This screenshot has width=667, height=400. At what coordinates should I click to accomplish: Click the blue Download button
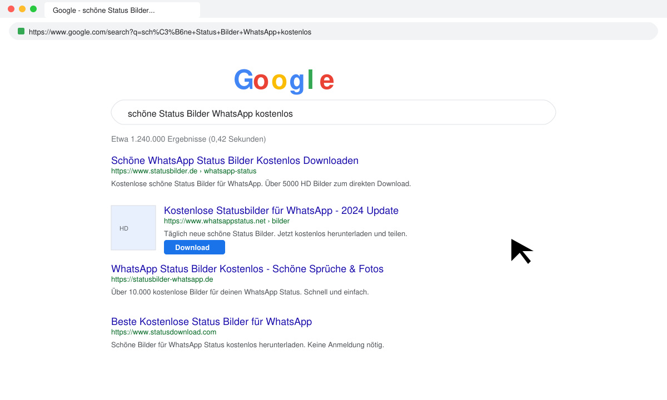195,247
